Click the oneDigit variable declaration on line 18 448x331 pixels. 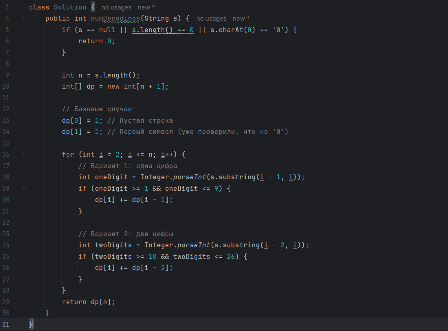click(x=111, y=177)
